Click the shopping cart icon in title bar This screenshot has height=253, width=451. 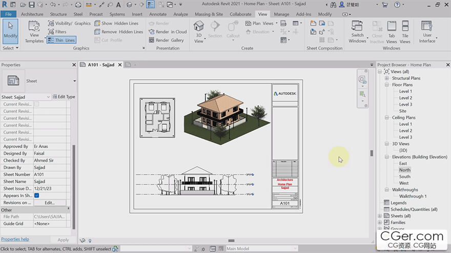coord(385,5)
